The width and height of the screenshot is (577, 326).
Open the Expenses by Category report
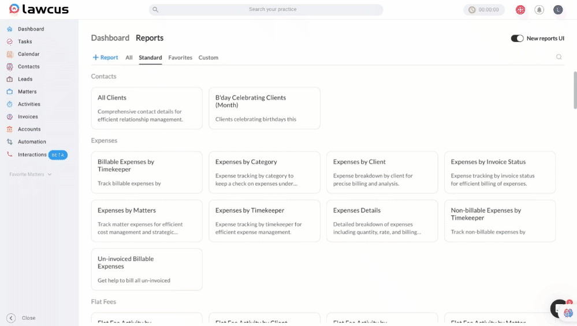coord(265,173)
